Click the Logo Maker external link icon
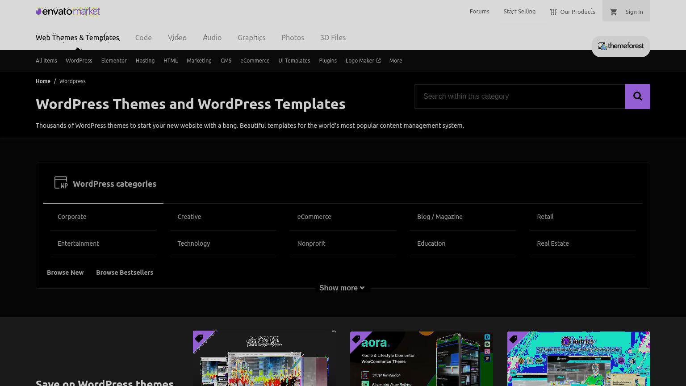The height and width of the screenshot is (386, 686). (x=379, y=61)
